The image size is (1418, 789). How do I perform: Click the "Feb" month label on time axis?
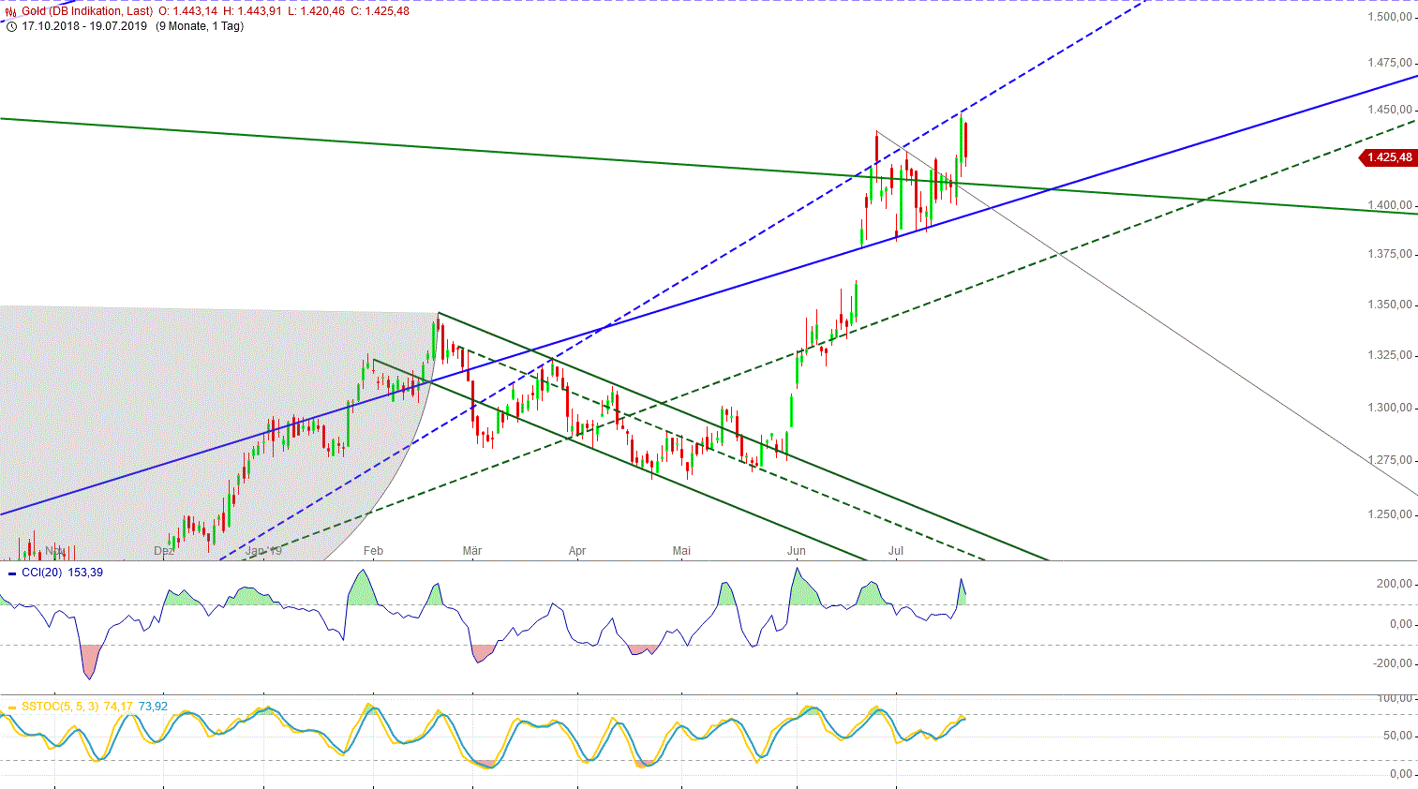coord(373,551)
